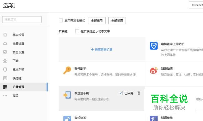Click the 发送到手机 phone icon
Screen dimensions: 203x121
(67, 95)
